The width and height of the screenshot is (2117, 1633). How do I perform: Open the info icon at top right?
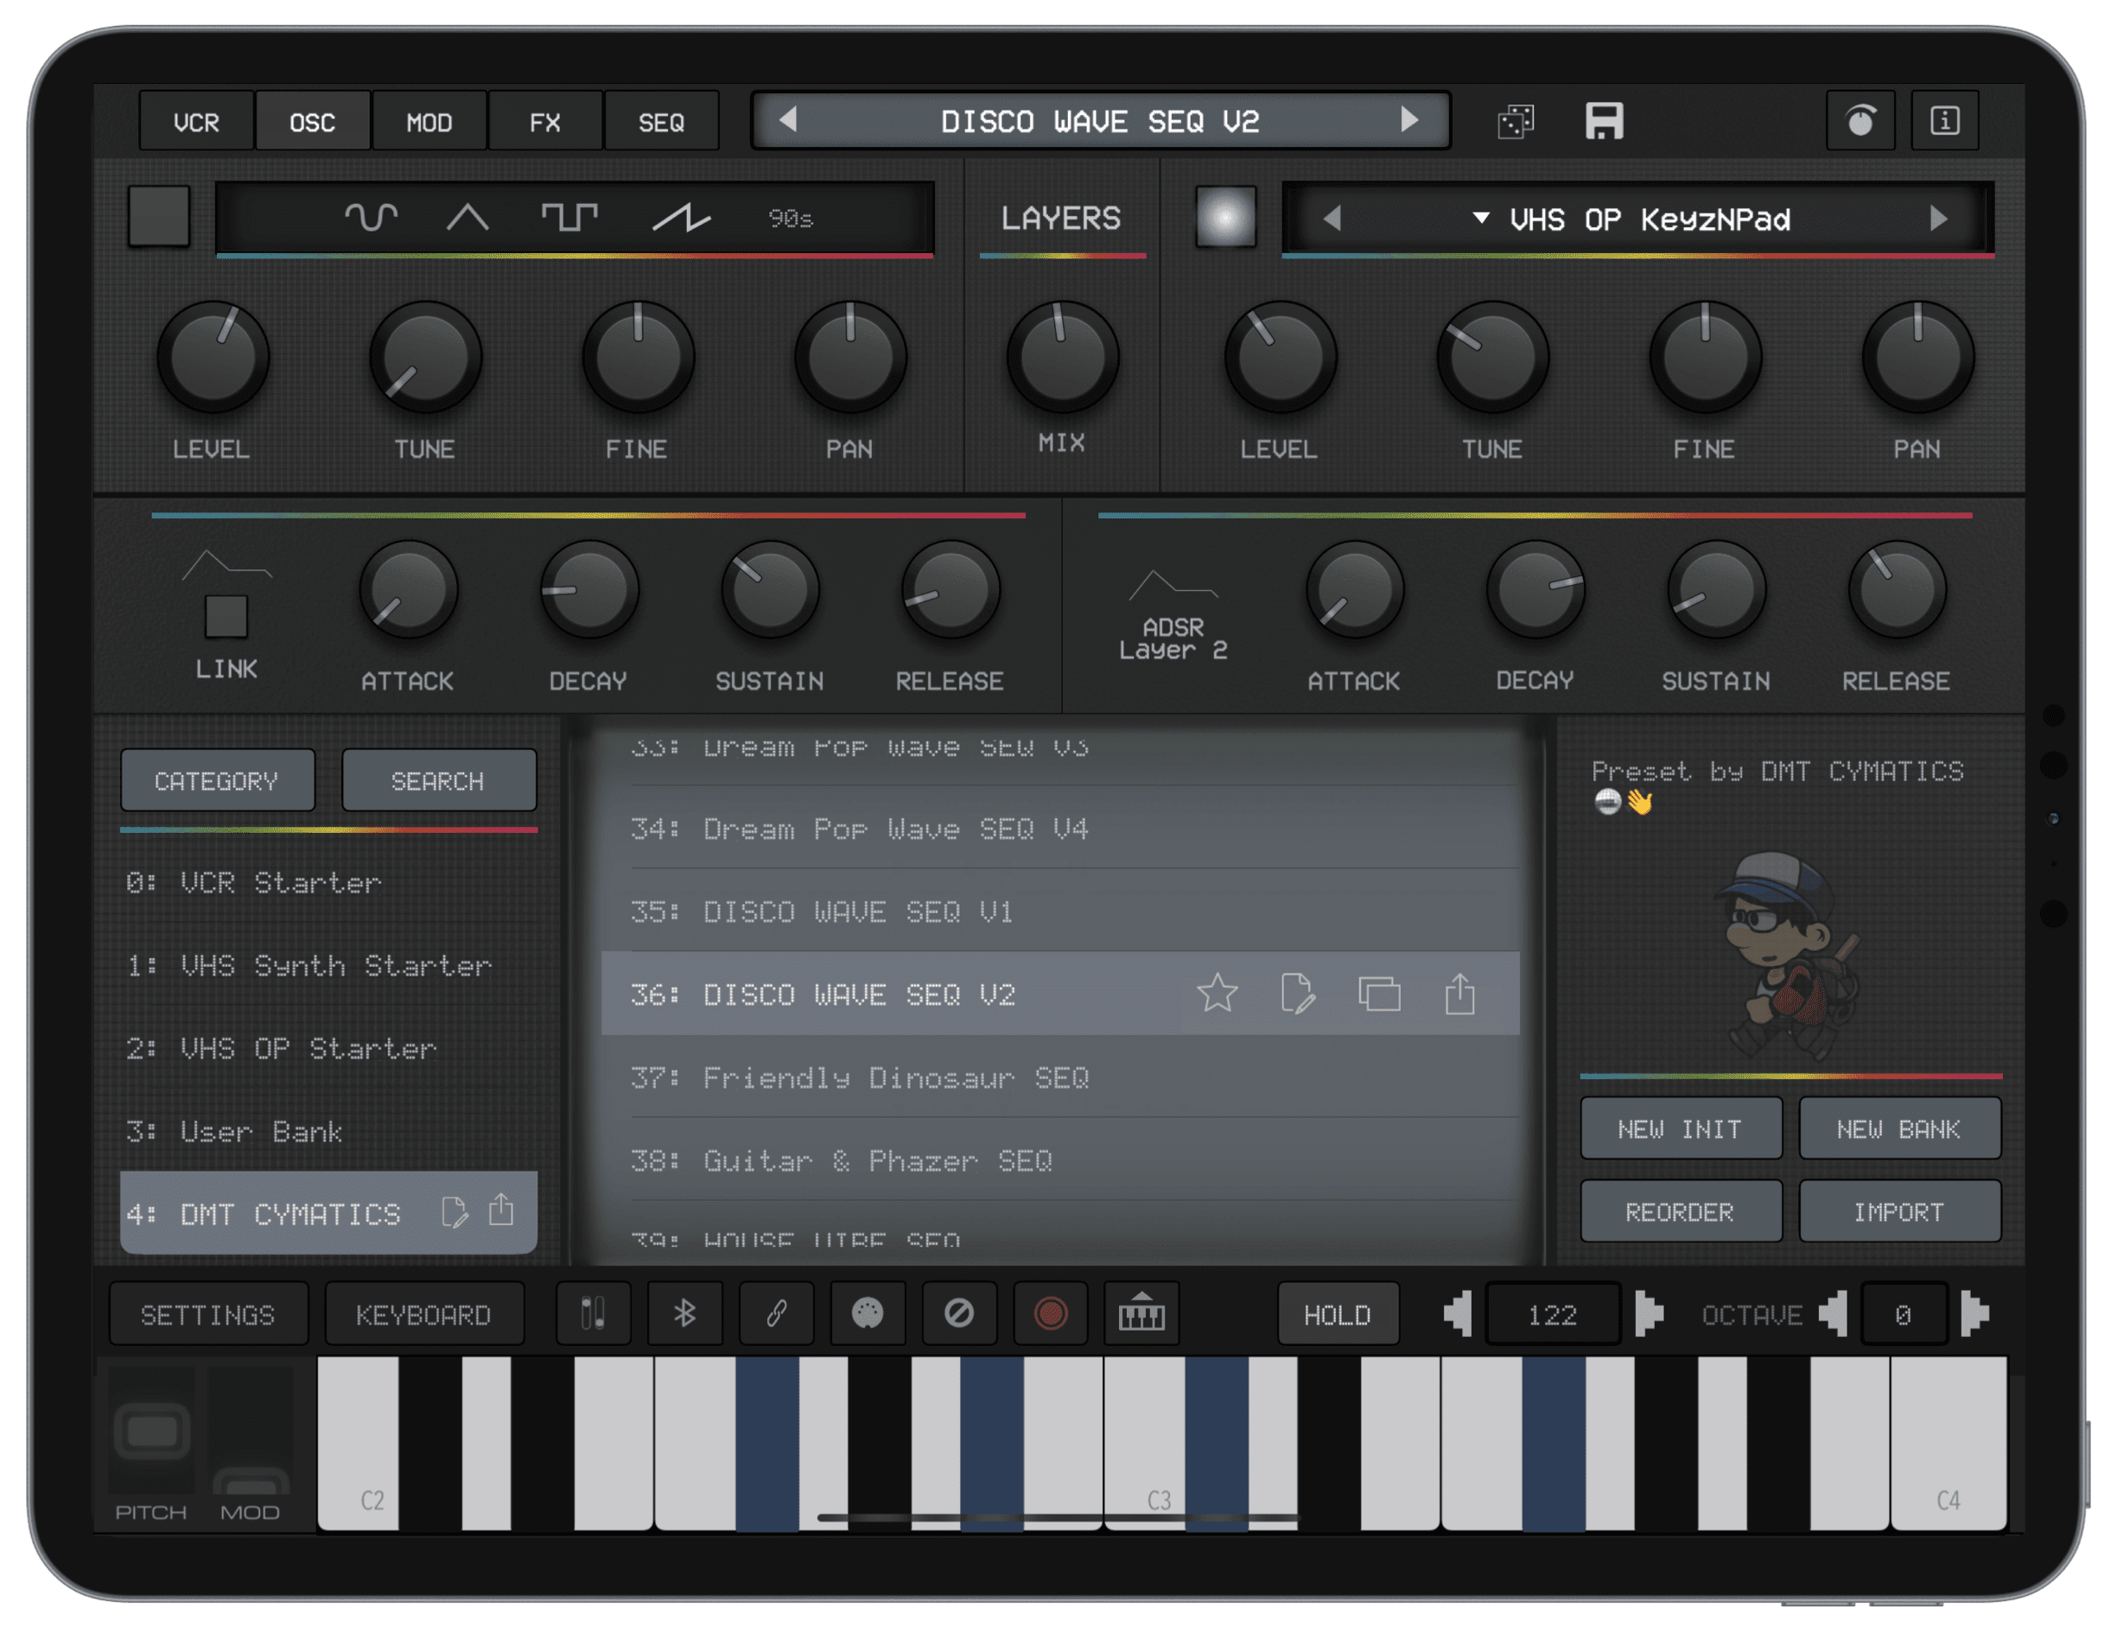tap(1943, 121)
